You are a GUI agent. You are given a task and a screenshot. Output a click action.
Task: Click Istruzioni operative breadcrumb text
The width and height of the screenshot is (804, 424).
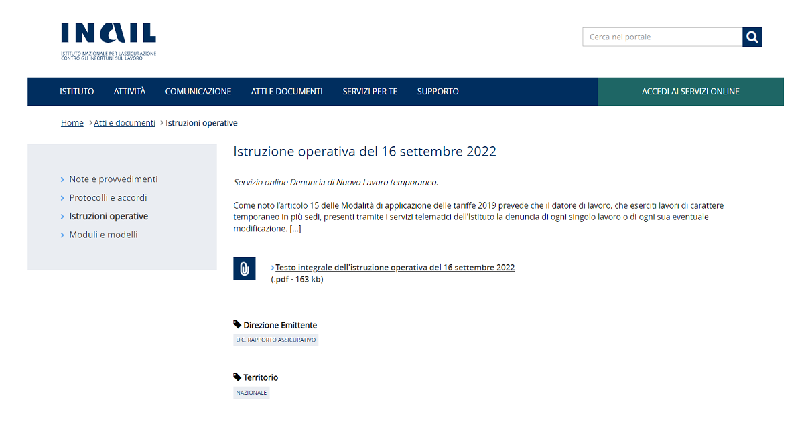(x=202, y=123)
